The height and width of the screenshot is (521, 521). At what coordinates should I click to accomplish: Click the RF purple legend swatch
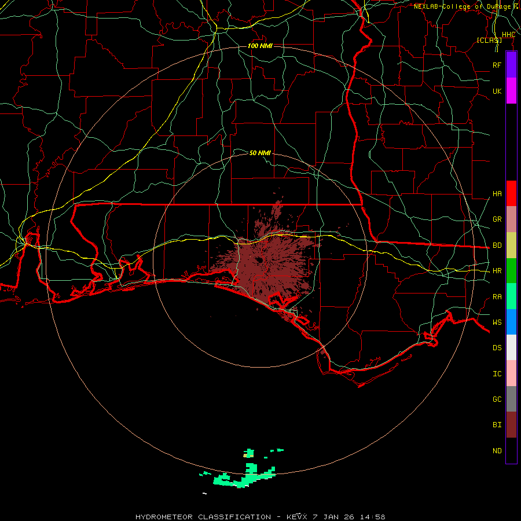(x=511, y=65)
